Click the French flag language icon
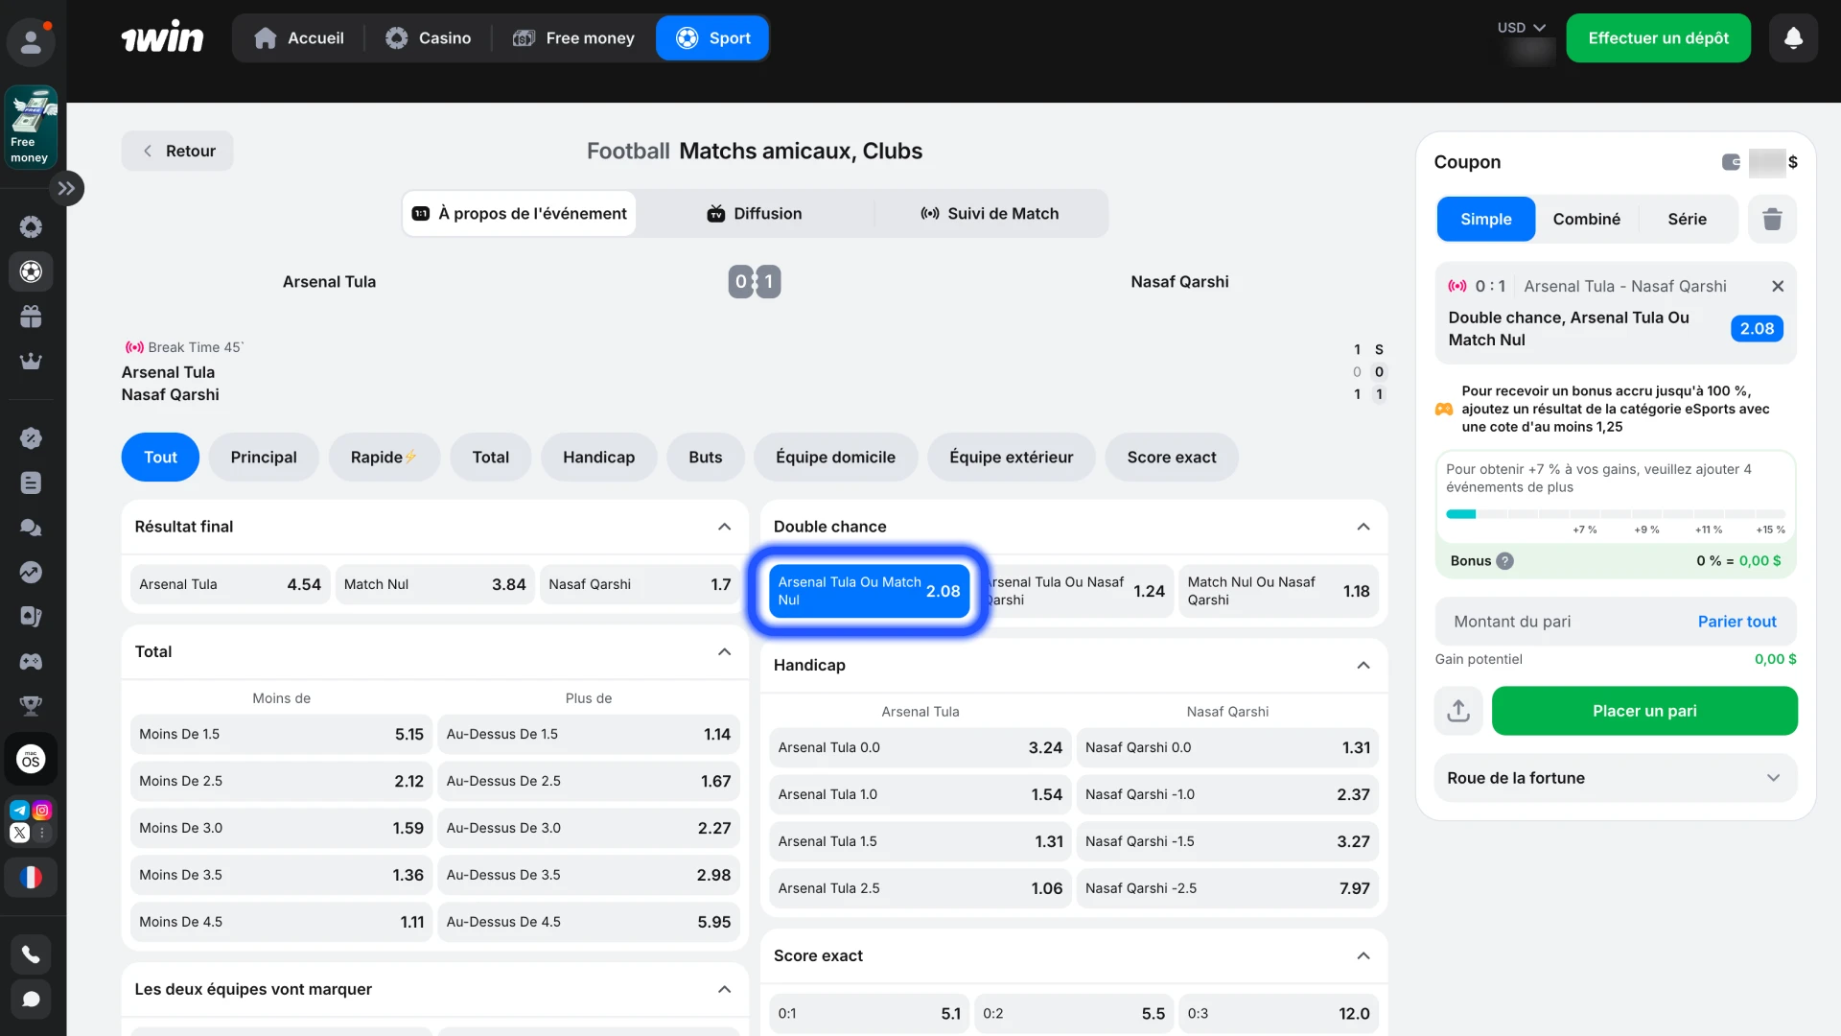The image size is (1841, 1036). pyautogui.click(x=31, y=877)
